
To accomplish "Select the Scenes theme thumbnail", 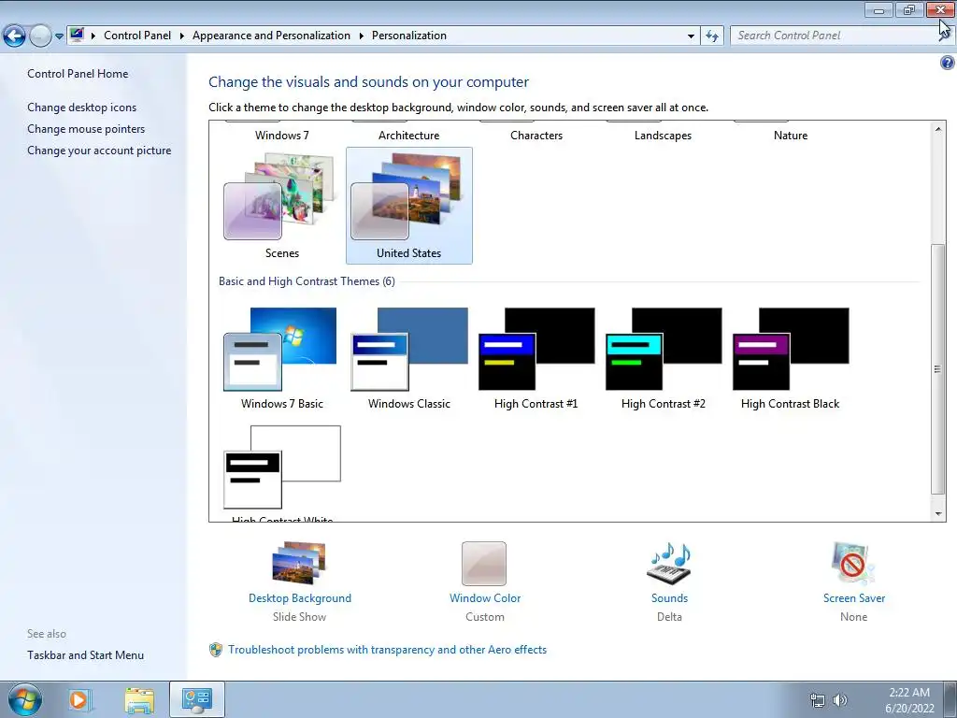I will (x=282, y=196).
